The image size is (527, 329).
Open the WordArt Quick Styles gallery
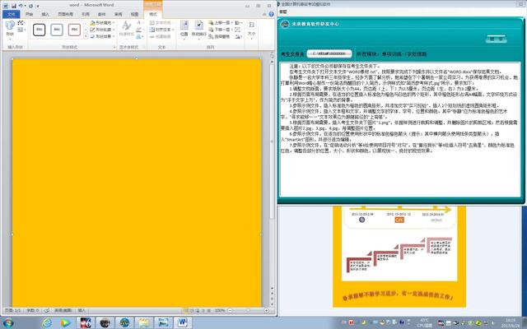point(126,30)
